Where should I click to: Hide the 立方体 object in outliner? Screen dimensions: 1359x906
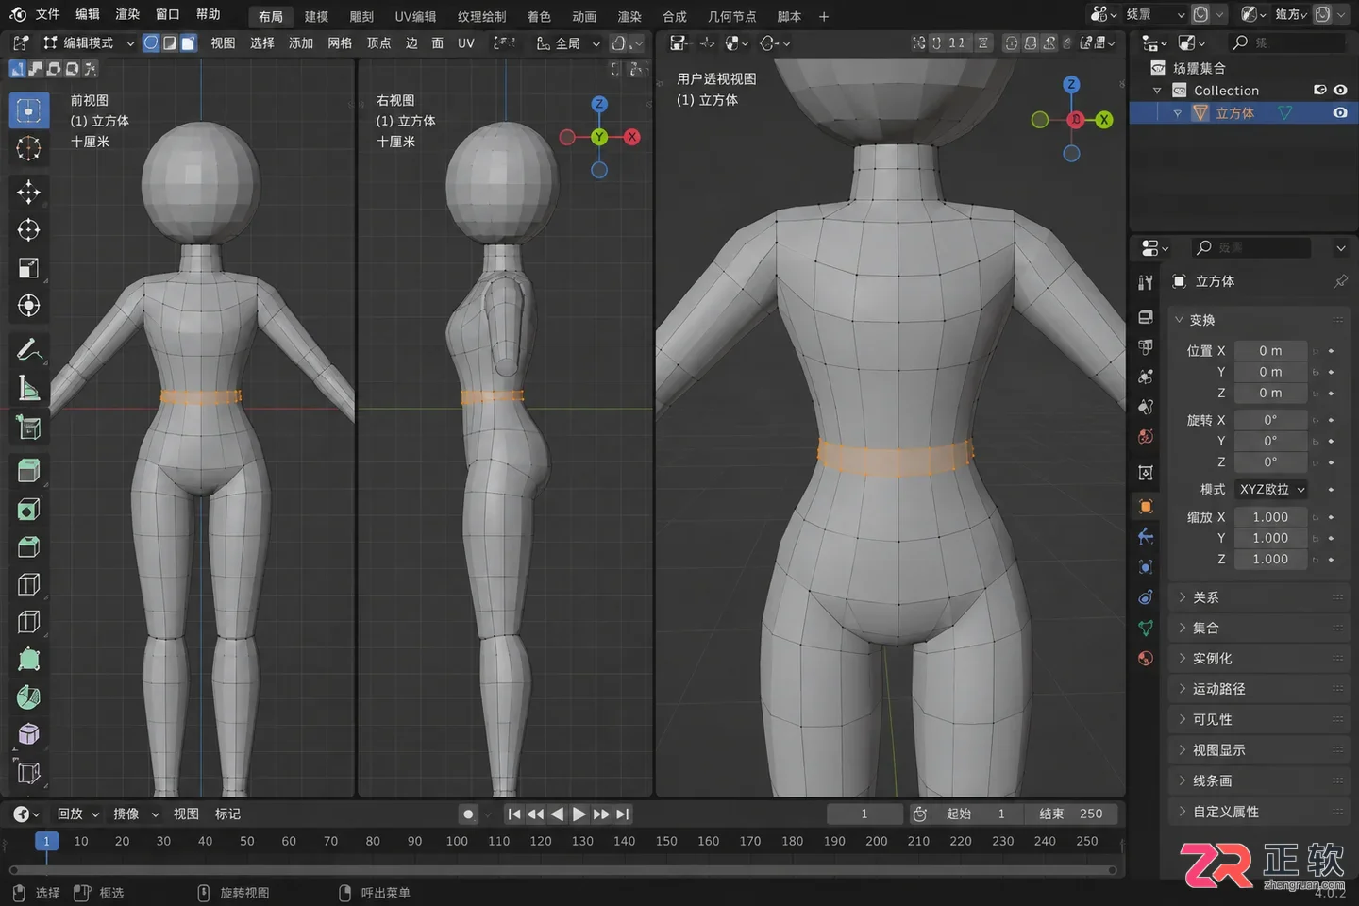click(1339, 112)
